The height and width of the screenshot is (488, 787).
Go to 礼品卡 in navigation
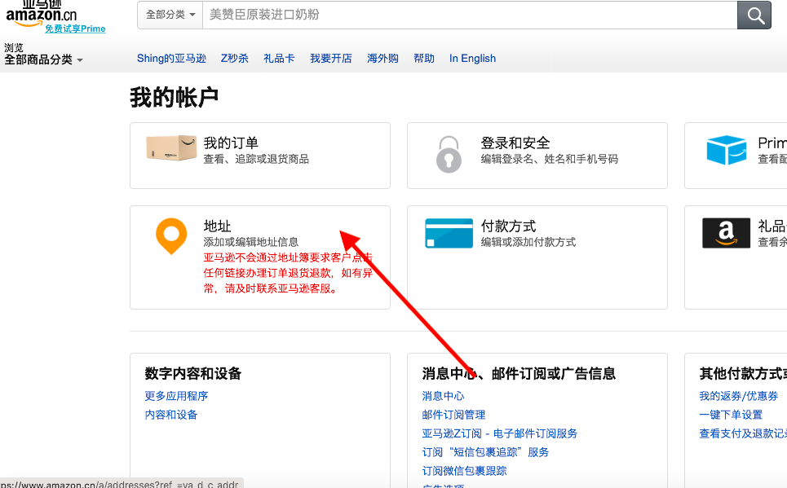coord(279,59)
